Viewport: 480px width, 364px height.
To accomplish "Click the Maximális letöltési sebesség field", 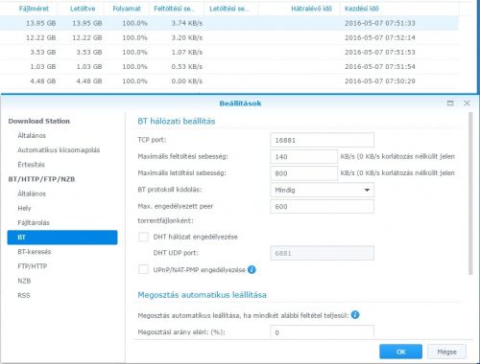I will [x=303, y=173].
